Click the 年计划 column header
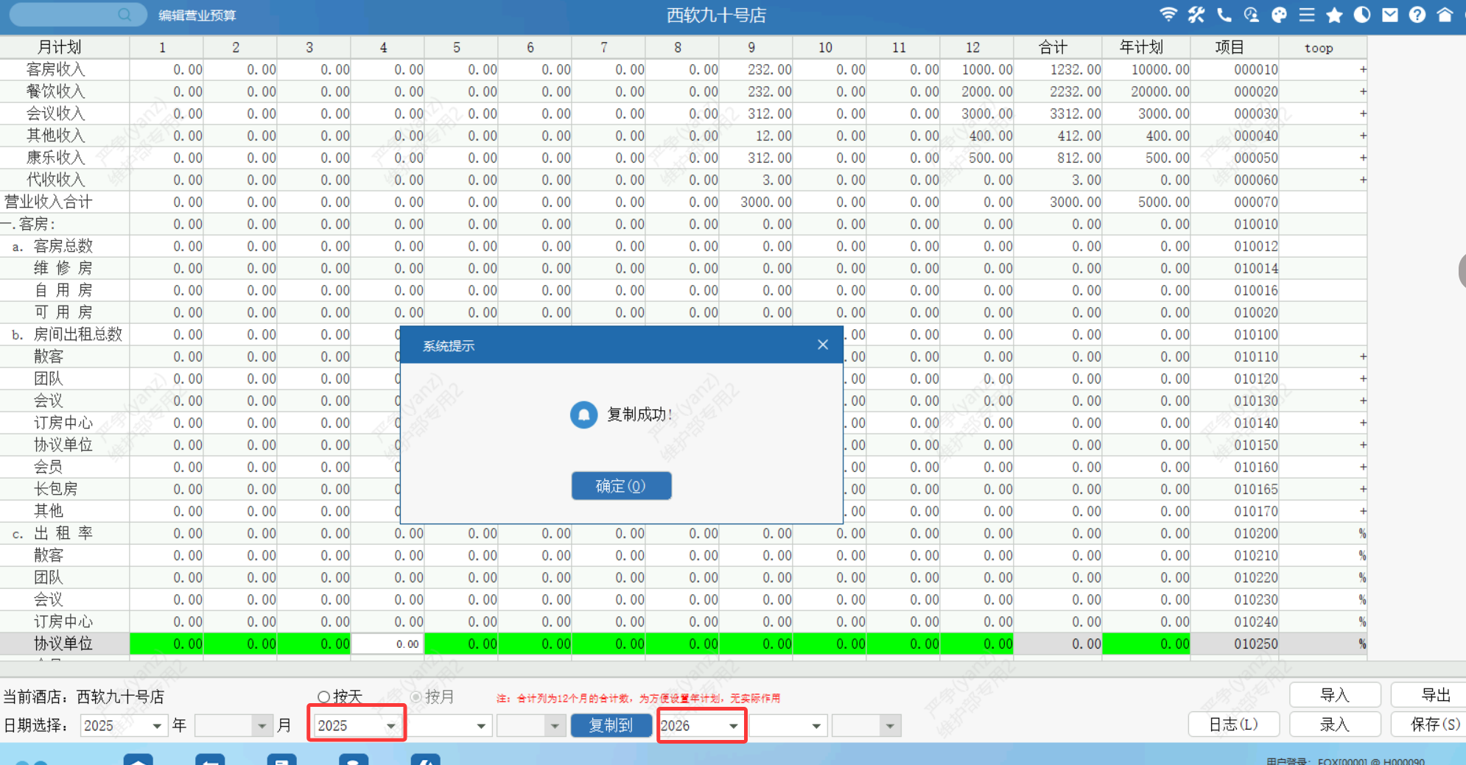 click(x=1141, y=47)
